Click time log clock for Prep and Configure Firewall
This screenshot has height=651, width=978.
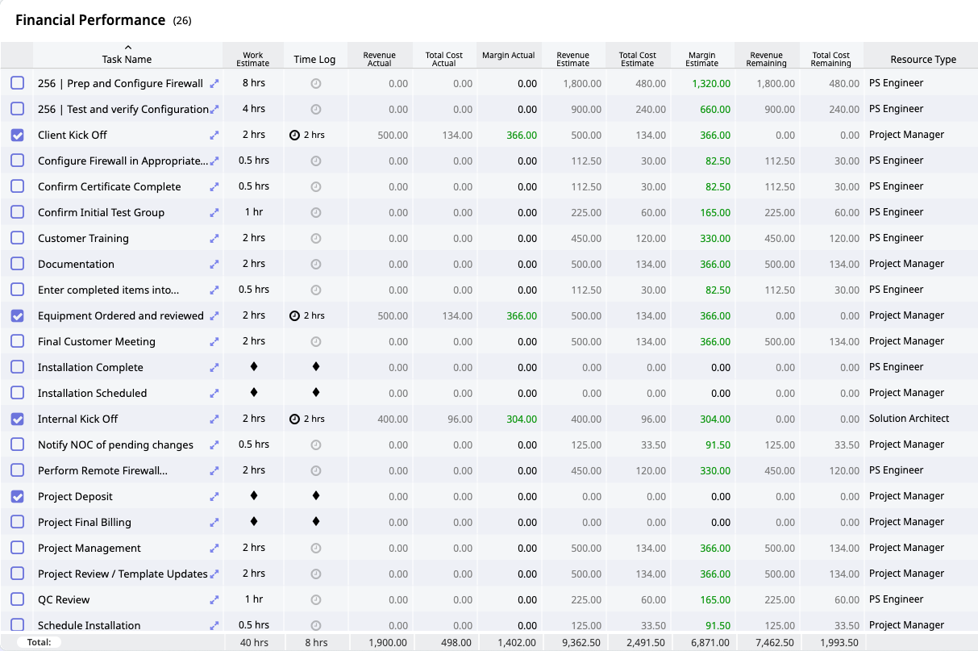(x=316, y=84)
